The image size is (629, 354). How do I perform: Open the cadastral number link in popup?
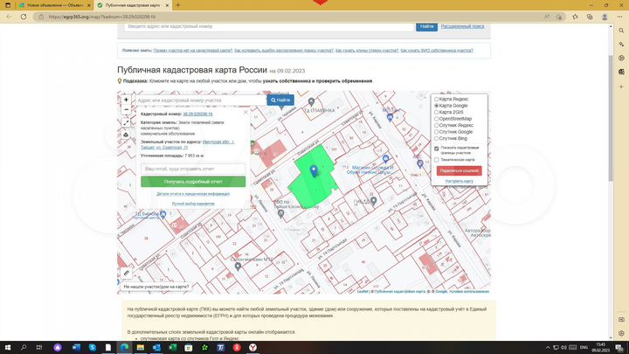coord(197,114)
